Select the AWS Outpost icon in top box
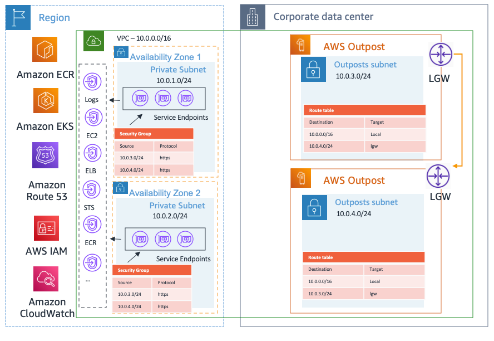The width and height of the screenshot is (494, 341). (x=300, y=45)
